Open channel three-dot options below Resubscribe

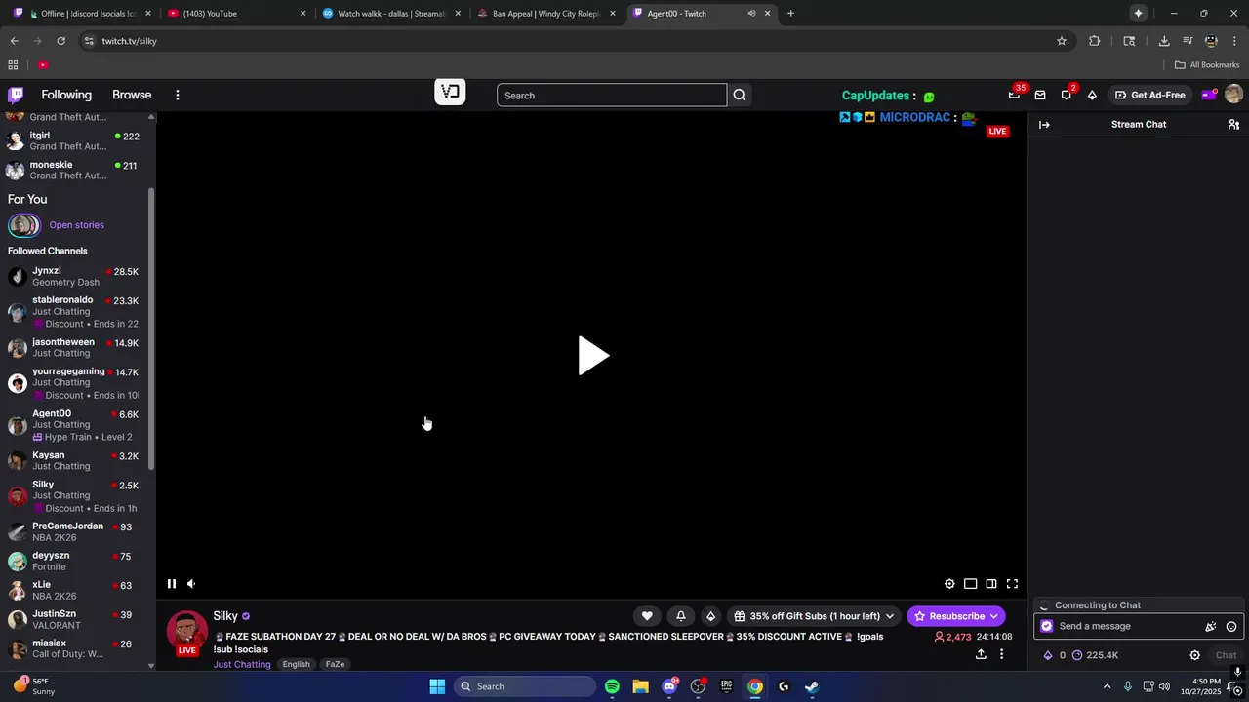(x=1001, y=654)
